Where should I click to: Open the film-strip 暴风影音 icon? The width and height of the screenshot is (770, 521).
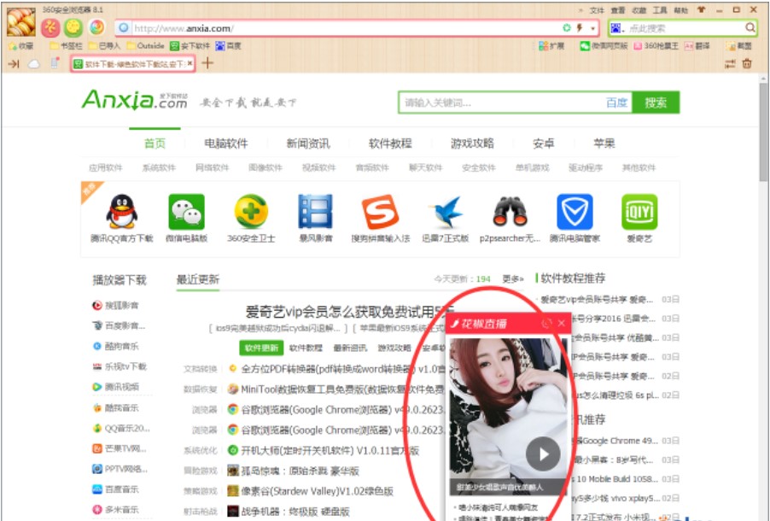315,211
